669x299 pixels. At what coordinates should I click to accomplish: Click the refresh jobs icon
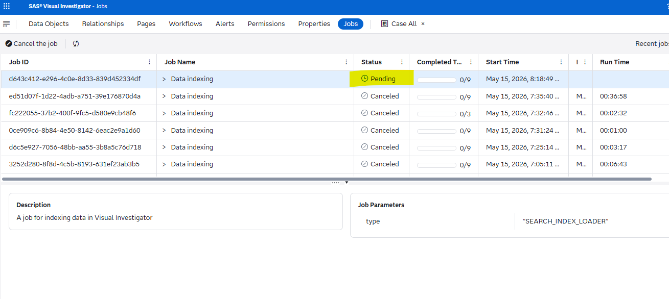76,44
